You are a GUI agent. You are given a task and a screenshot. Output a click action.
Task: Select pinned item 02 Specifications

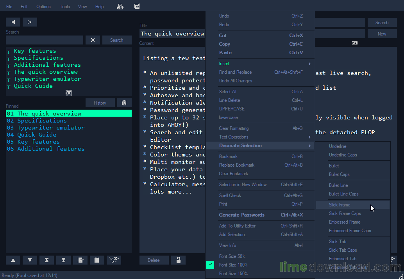point(69,121)
